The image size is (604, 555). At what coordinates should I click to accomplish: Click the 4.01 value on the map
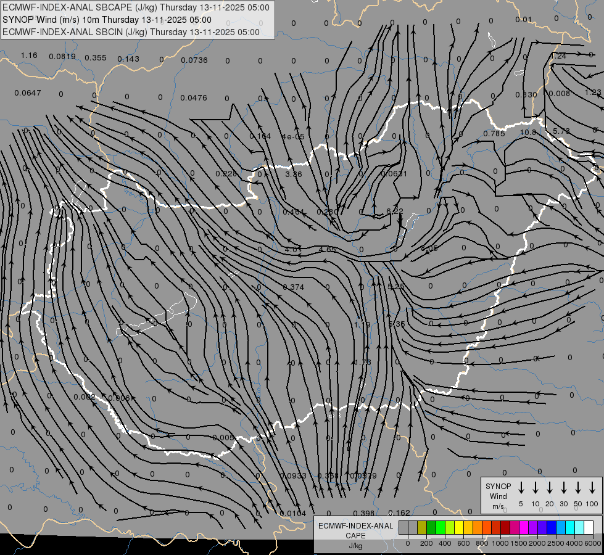pyautogui.click(x=293, y=249)
